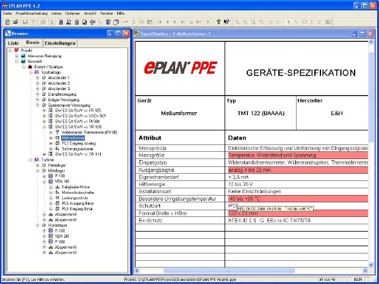Click the Delete X toolbar icon
This screenshot has height=284, width=379.
(208, 22)
